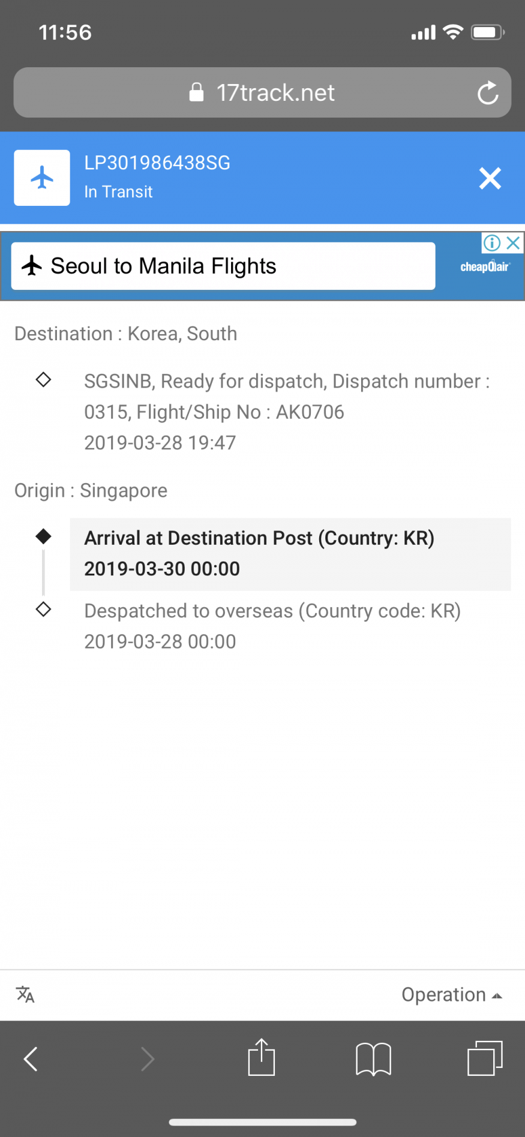Tap the blue airplane carrier icon

coord(42,178)
